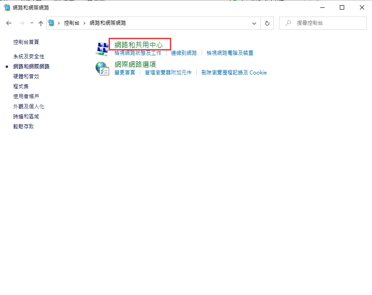
Task: Open the address bar history dropdown
Action: pyautogui.click(x=254, y=23)
